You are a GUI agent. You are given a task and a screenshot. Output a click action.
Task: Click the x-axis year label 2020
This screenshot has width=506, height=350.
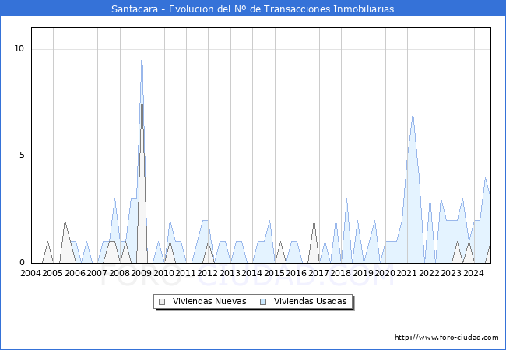click(385, 273)
